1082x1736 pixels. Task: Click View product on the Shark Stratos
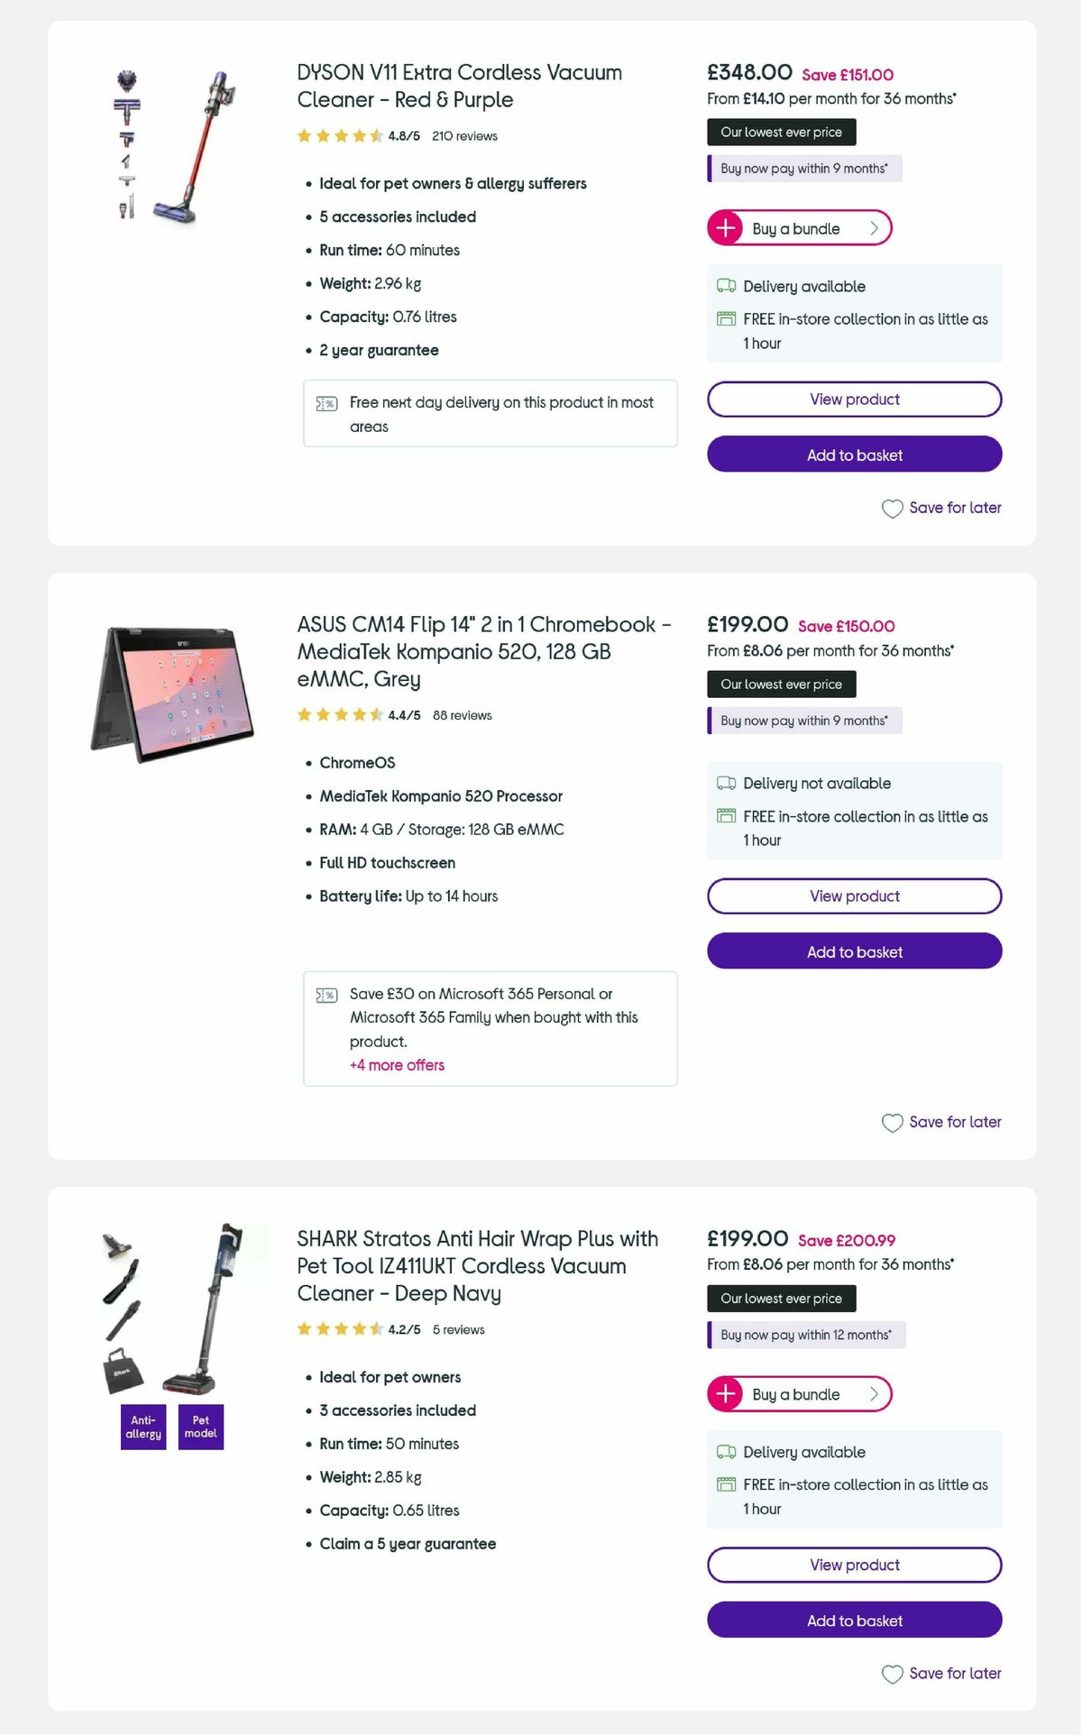point(854,1565)
